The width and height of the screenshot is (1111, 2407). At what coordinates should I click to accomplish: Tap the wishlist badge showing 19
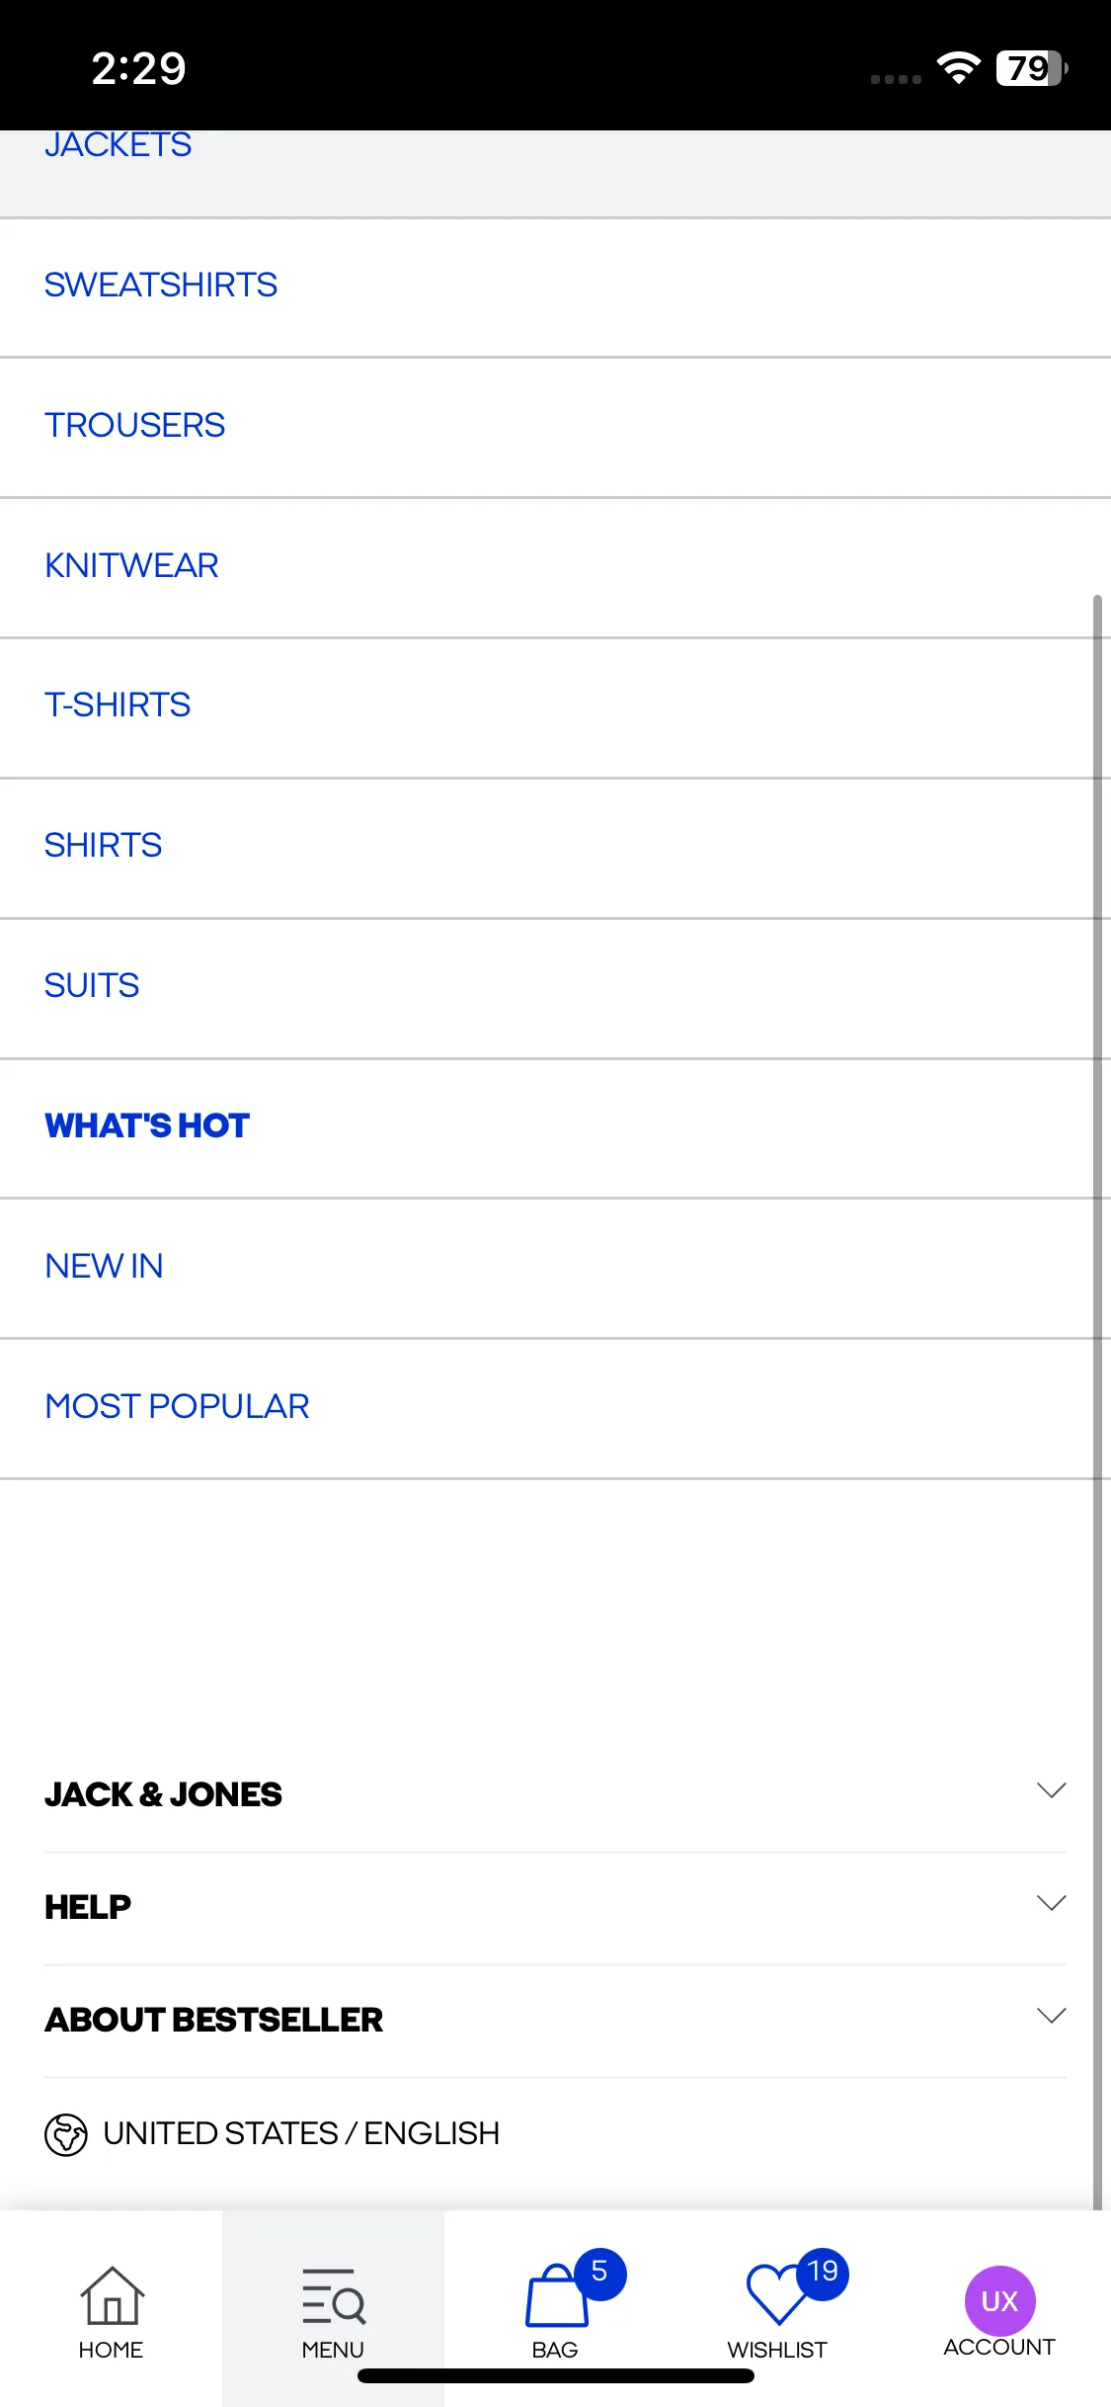point(822,2273)
